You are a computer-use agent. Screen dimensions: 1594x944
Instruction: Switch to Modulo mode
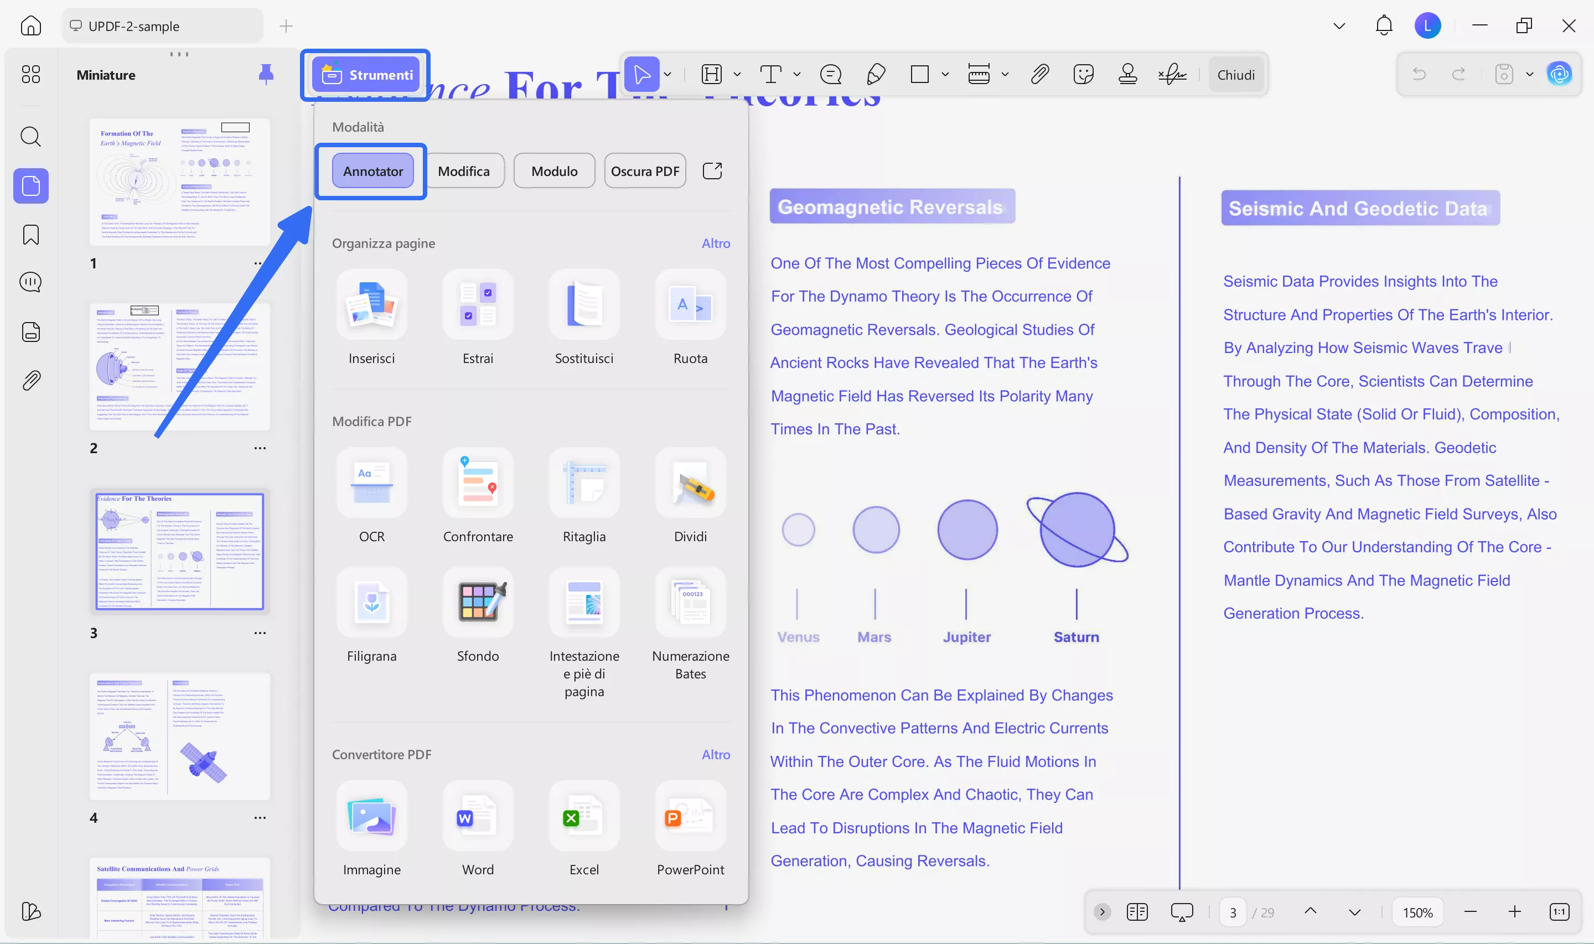click(x=553, y=170)
